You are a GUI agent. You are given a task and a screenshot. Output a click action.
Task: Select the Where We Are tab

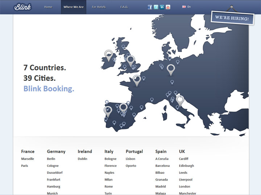coord(74,7)
